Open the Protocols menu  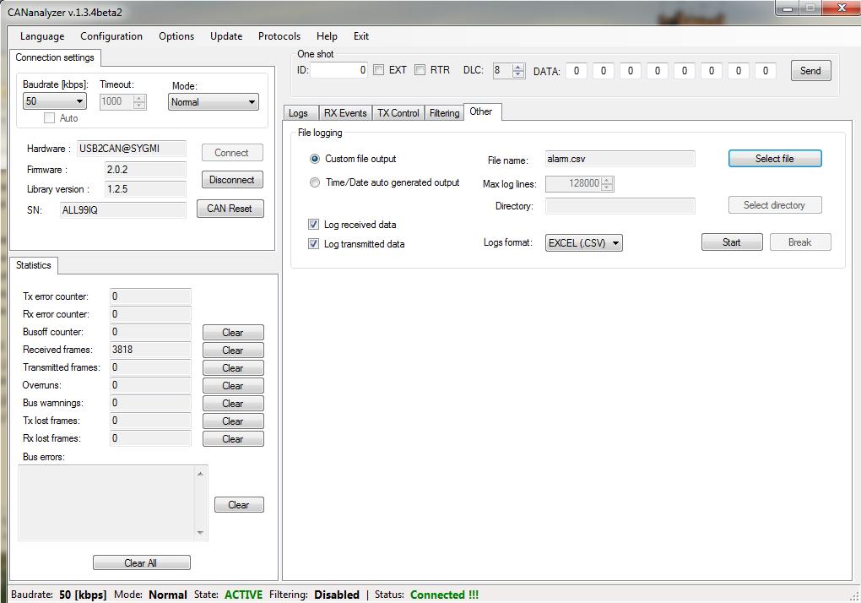click(279, 36)
